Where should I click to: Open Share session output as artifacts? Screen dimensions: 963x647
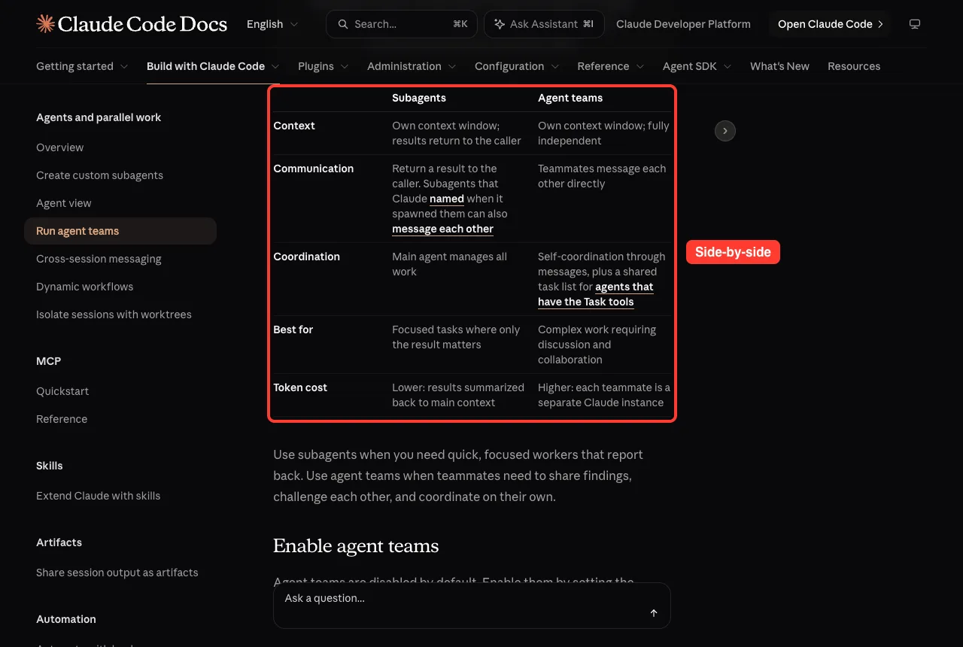117,573
